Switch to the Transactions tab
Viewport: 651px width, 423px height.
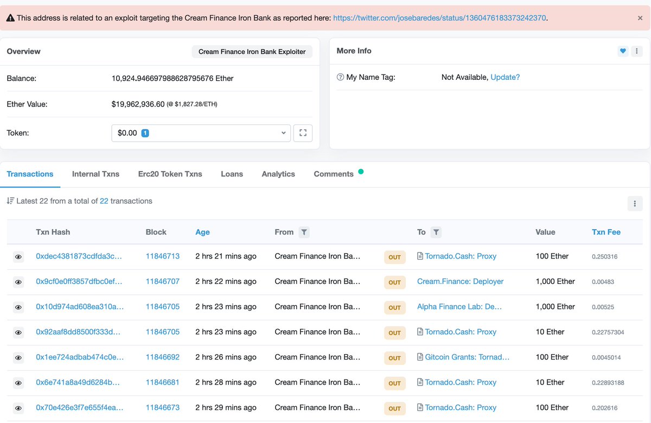tap(30, 174)
